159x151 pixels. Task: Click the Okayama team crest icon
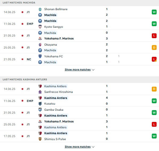point(40,45)
